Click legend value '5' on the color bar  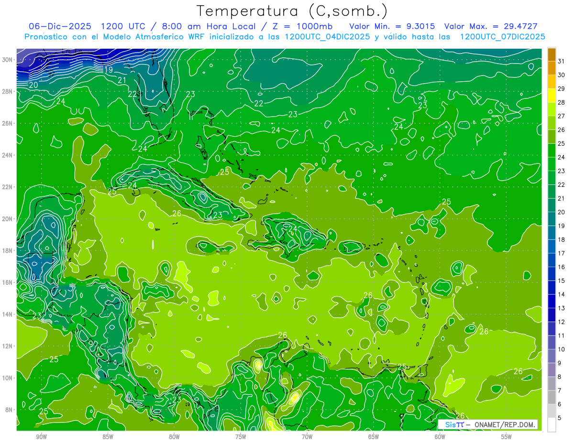coord(560,418)
